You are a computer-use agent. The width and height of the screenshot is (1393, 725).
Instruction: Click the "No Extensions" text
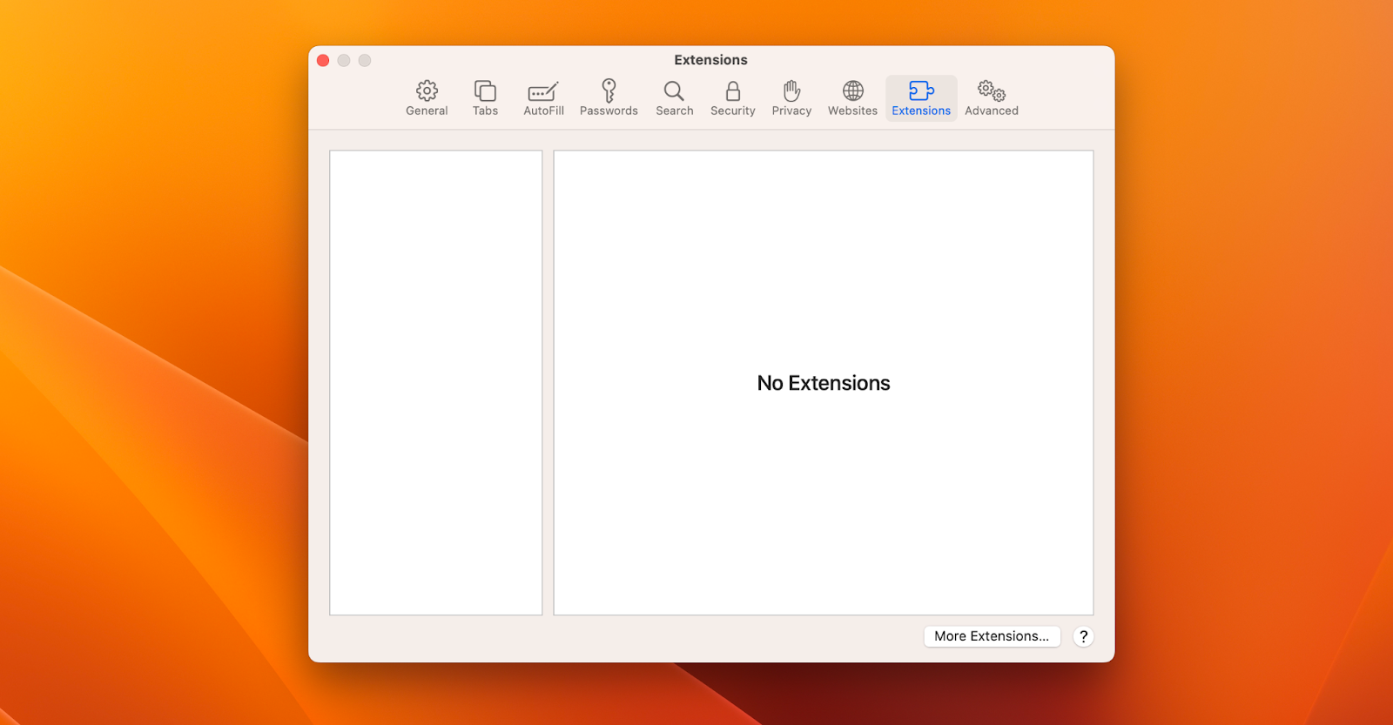(x=824, y=383)
